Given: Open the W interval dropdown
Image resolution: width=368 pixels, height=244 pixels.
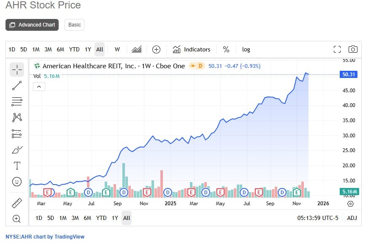Looking at the screenshot, I should pyautogui.click(x=117, y=49).
